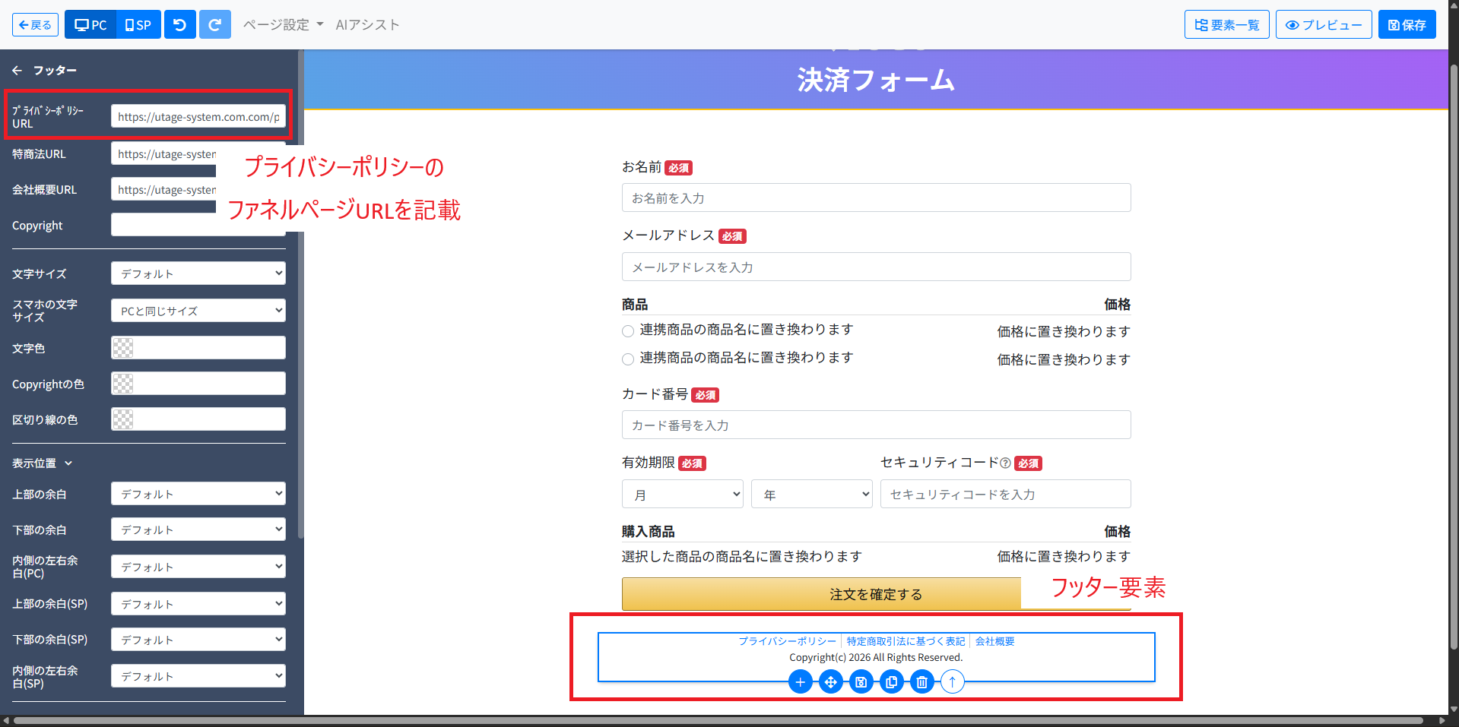Screen dimensions: 1459x727
Task: Switch to SP mobile view
Action: click(138, 25)
